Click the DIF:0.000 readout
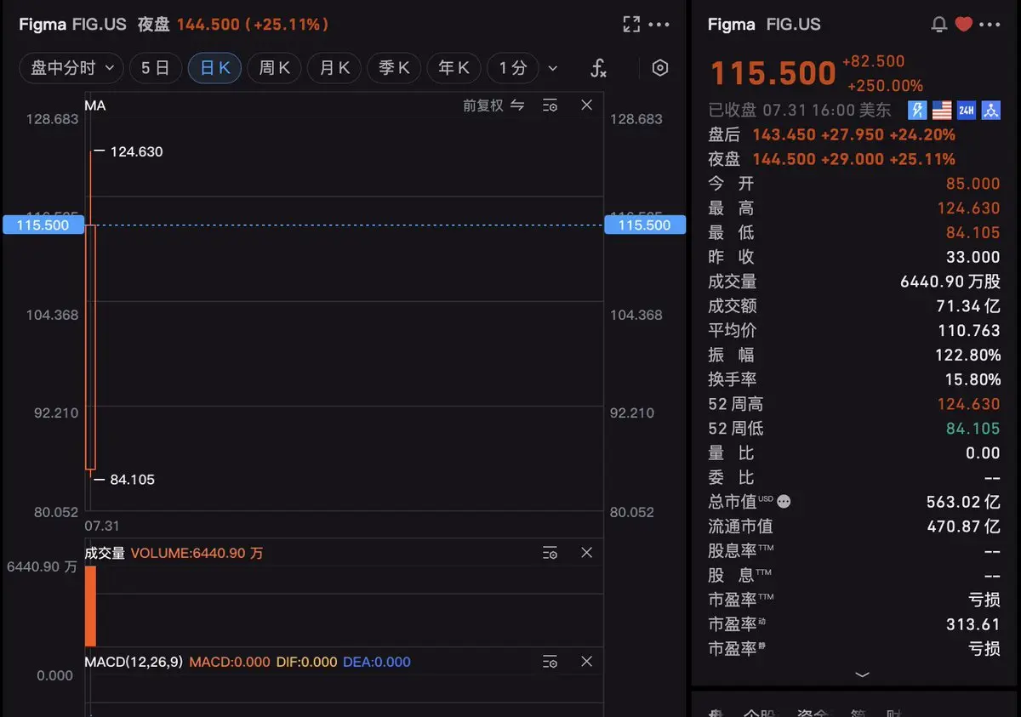1021x717 pixels. coord(306,662)
